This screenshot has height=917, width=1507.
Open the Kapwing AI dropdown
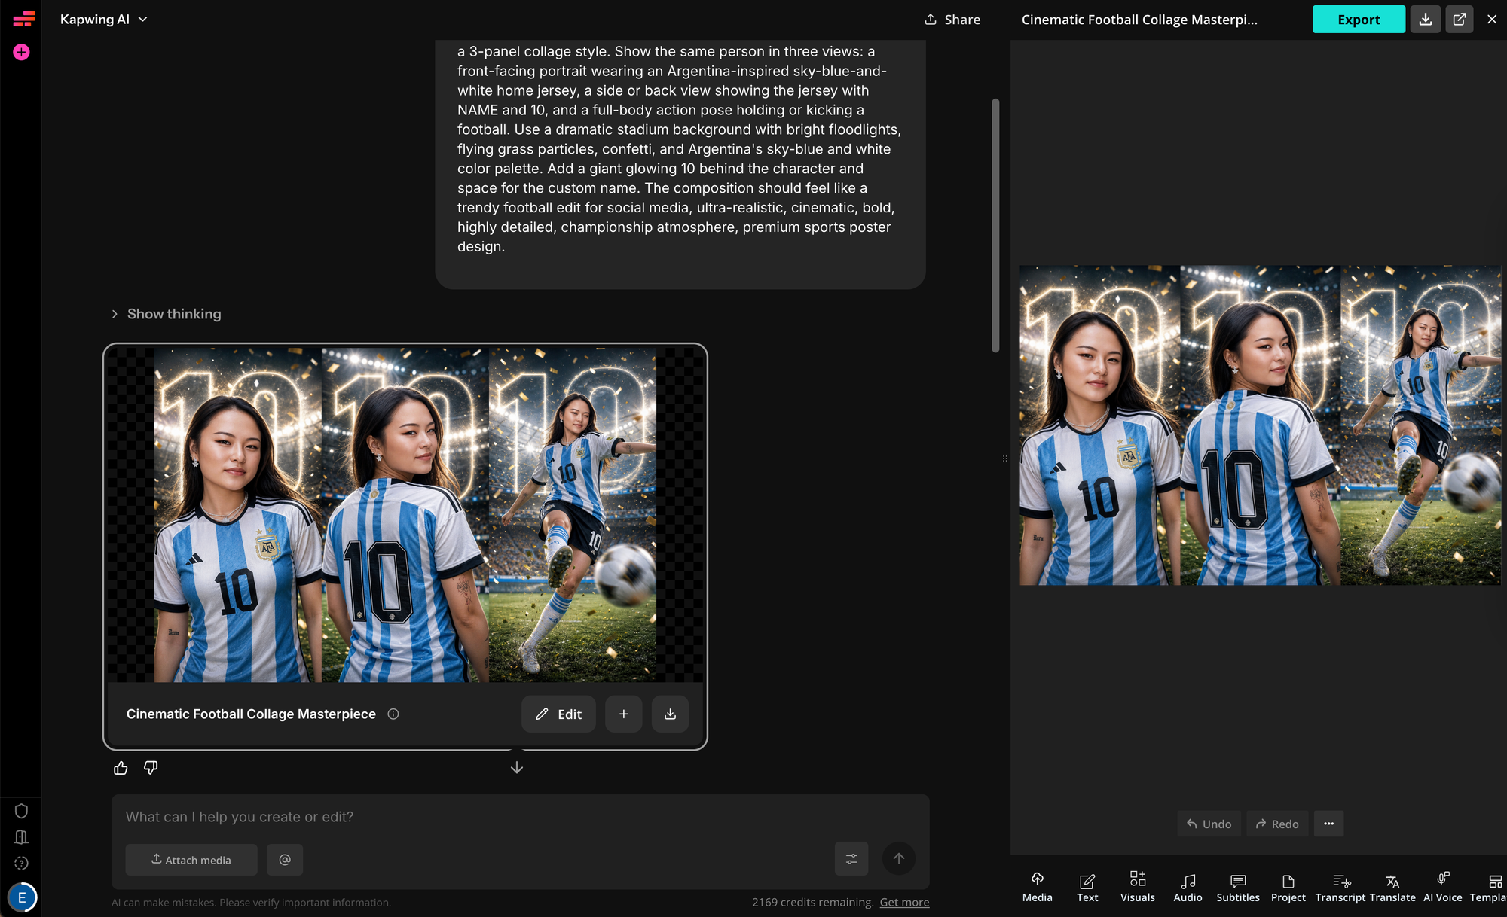point(103,19)
